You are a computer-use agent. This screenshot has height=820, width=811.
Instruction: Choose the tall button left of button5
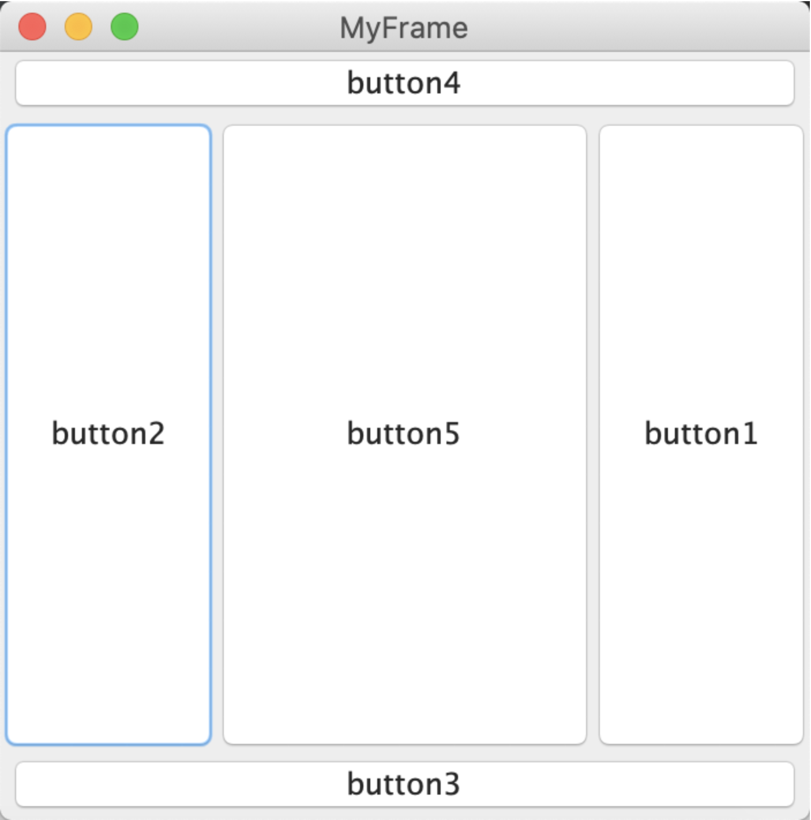click(x=108, y=434)
